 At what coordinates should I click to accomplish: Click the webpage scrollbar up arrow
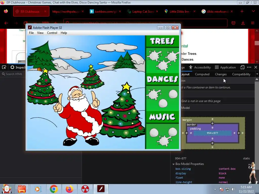[257, 31]
